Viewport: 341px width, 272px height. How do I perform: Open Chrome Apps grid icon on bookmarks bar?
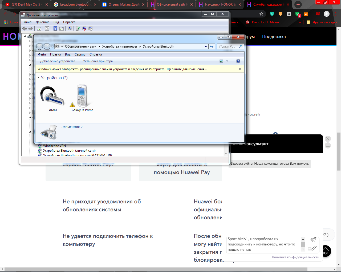[x=6, y=22]
